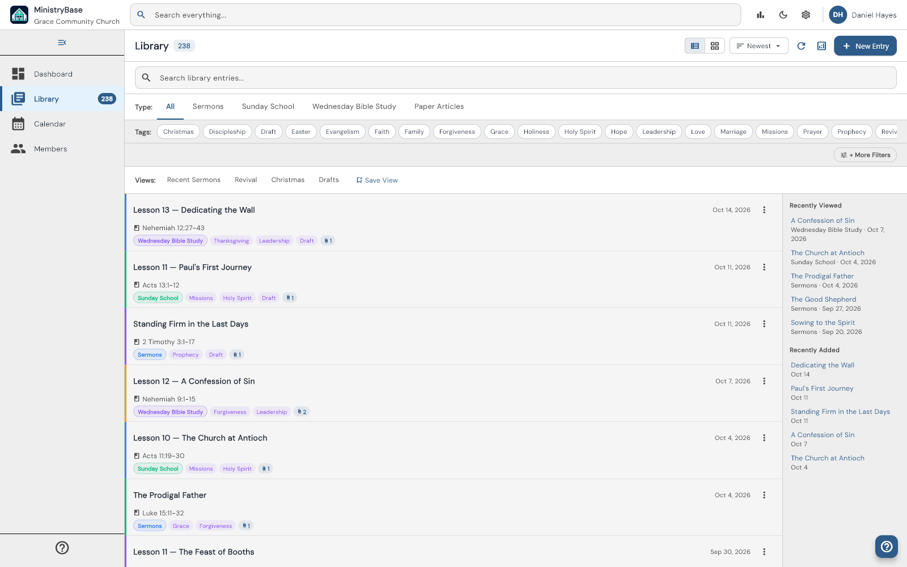Open The Good Shepherd recently viewed link
This screenshot has width=907, height=567.
point(824,299)
